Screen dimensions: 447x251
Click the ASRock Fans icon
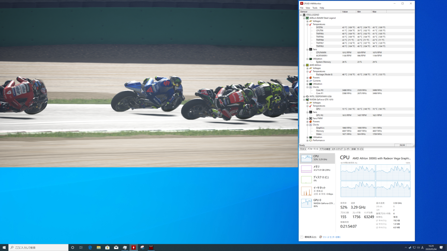311,49
